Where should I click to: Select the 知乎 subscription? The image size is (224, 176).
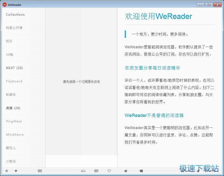pos(24,41)
